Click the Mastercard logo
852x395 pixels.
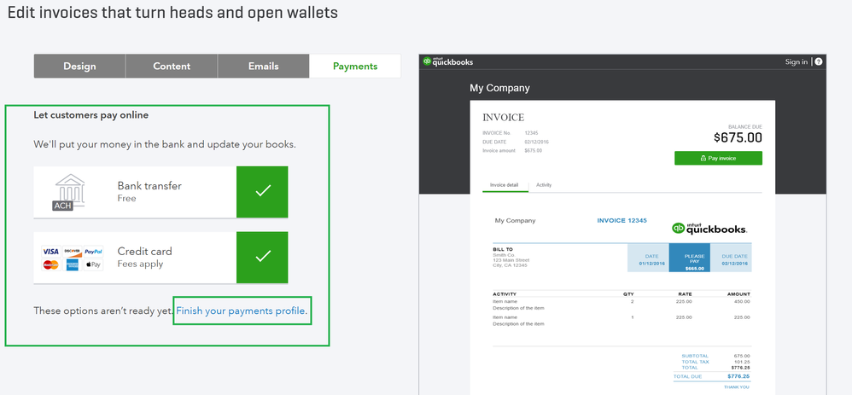pyautogui.click(x=50, y=264)
